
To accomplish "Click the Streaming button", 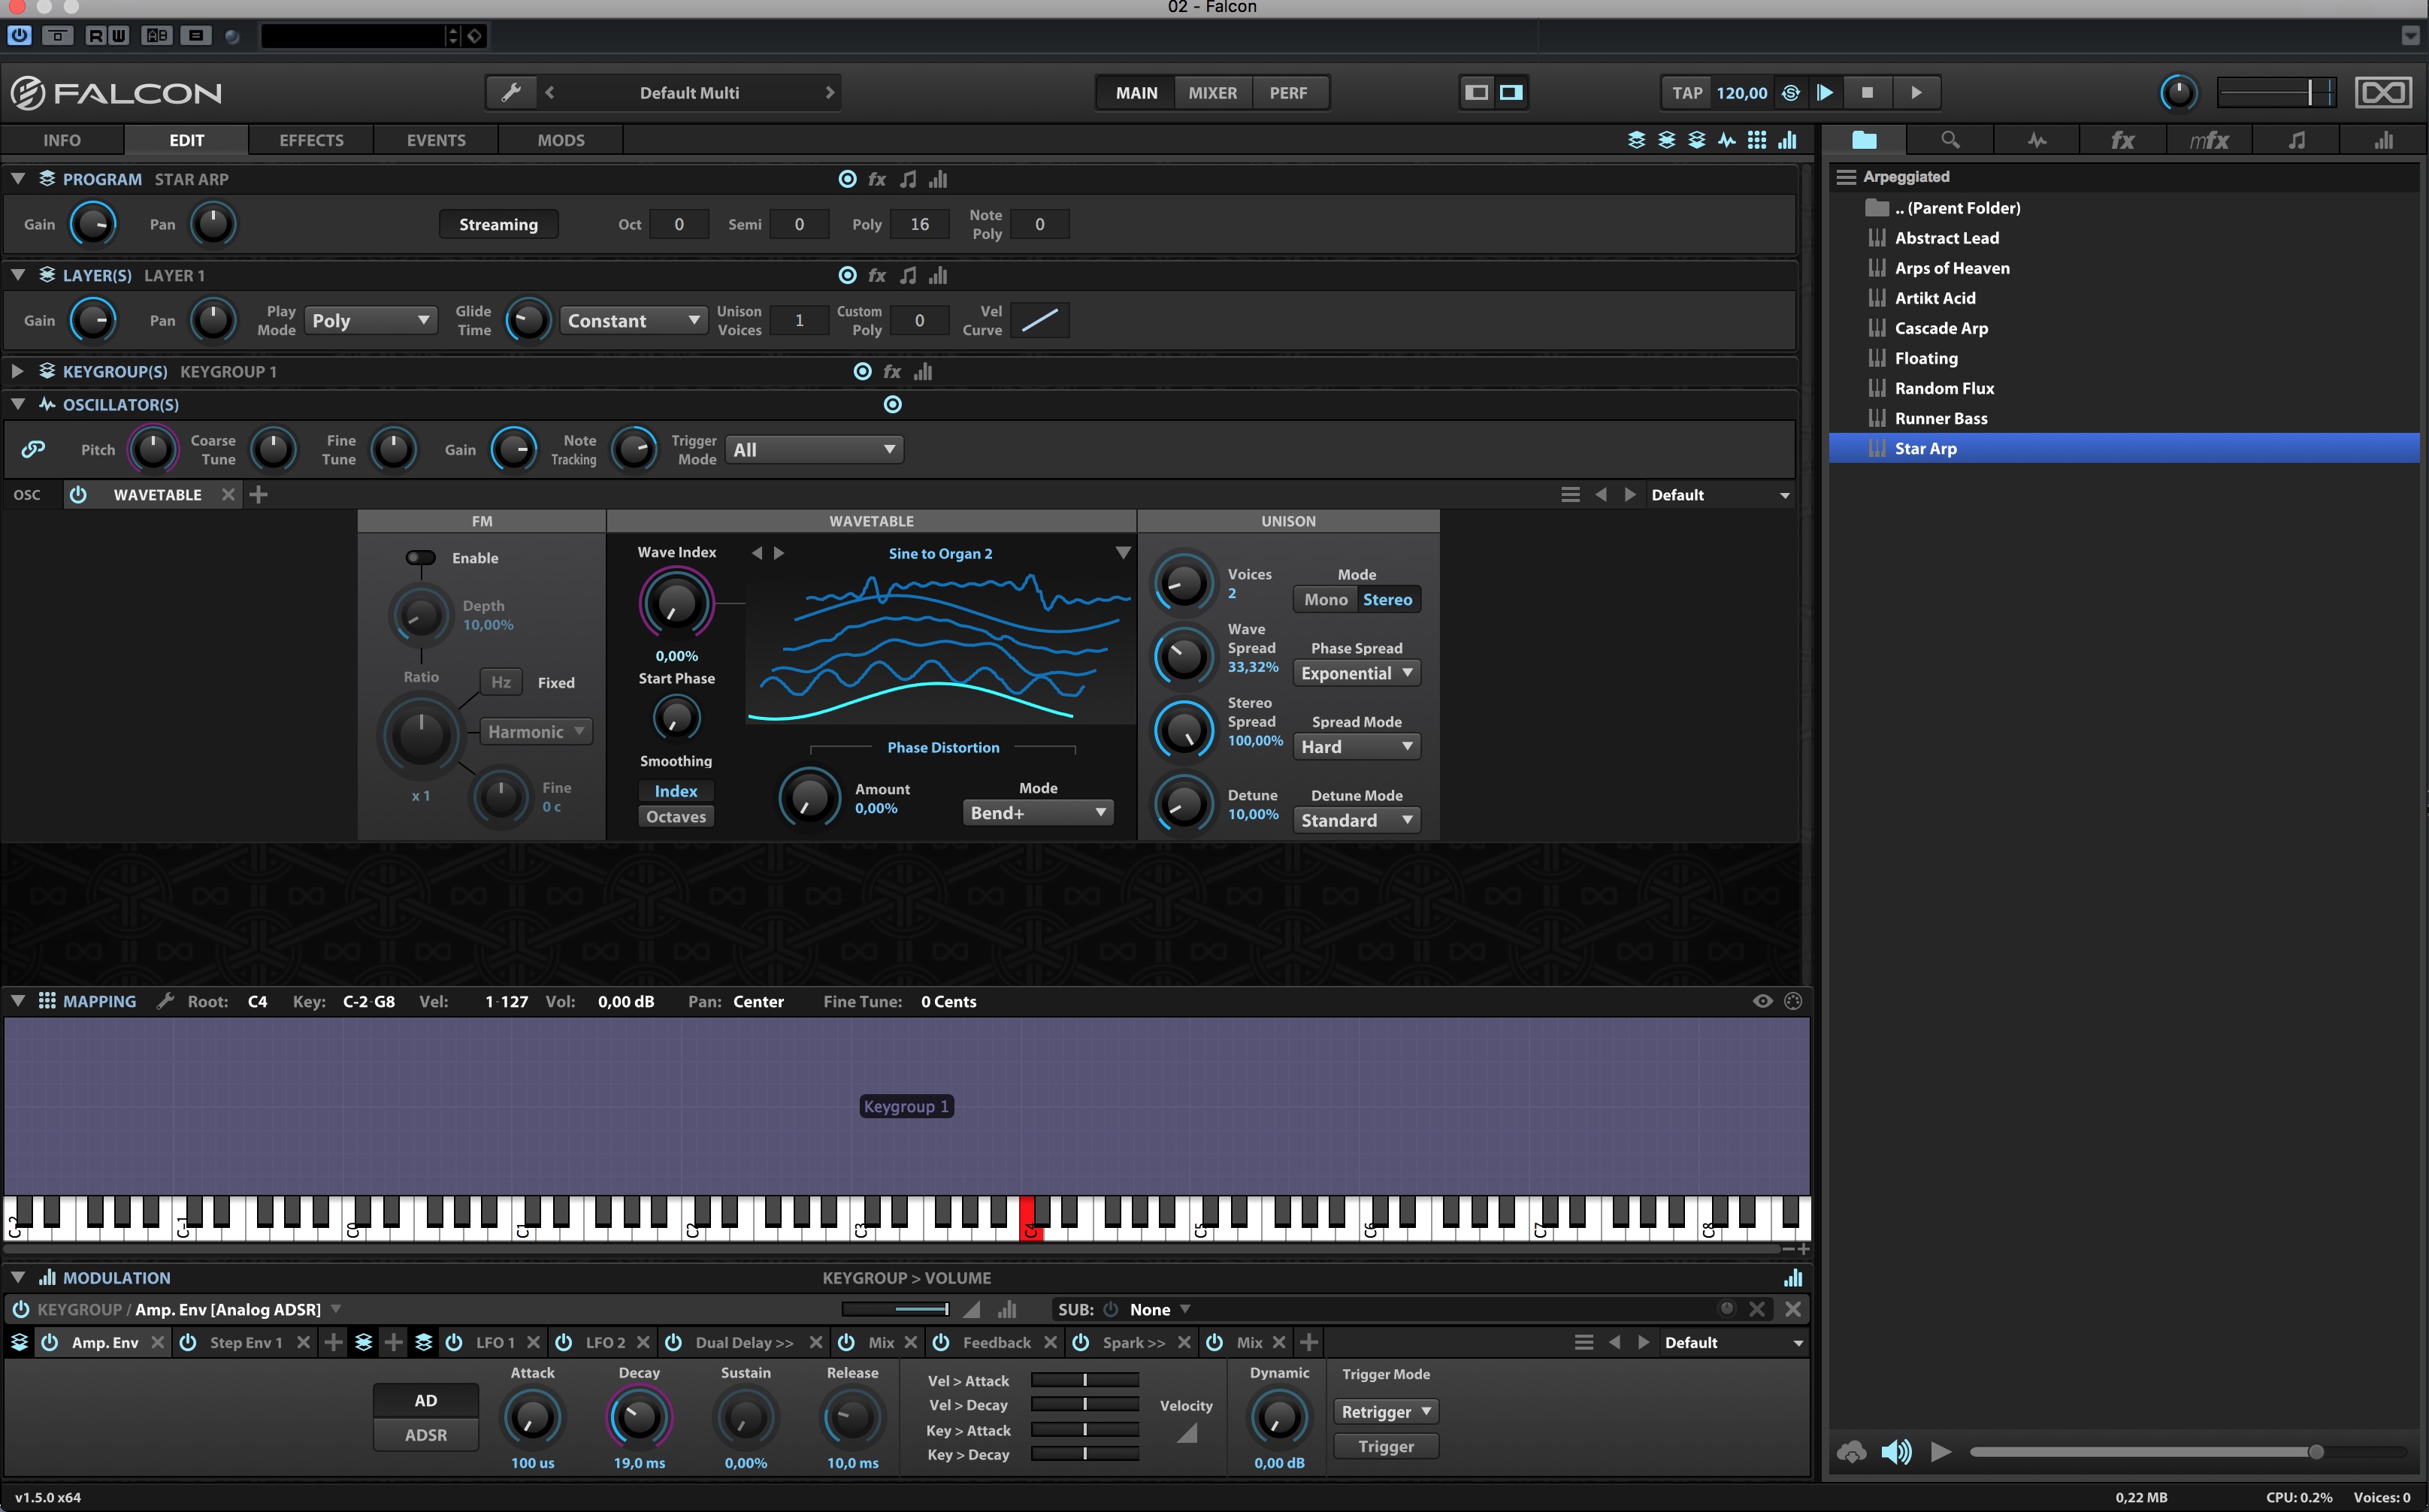I will pos(498,225).
